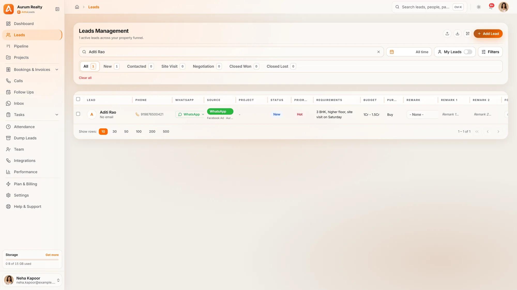Select the New status tab
The width and height of the screenshot is (517, 290).
click(111, 66)
